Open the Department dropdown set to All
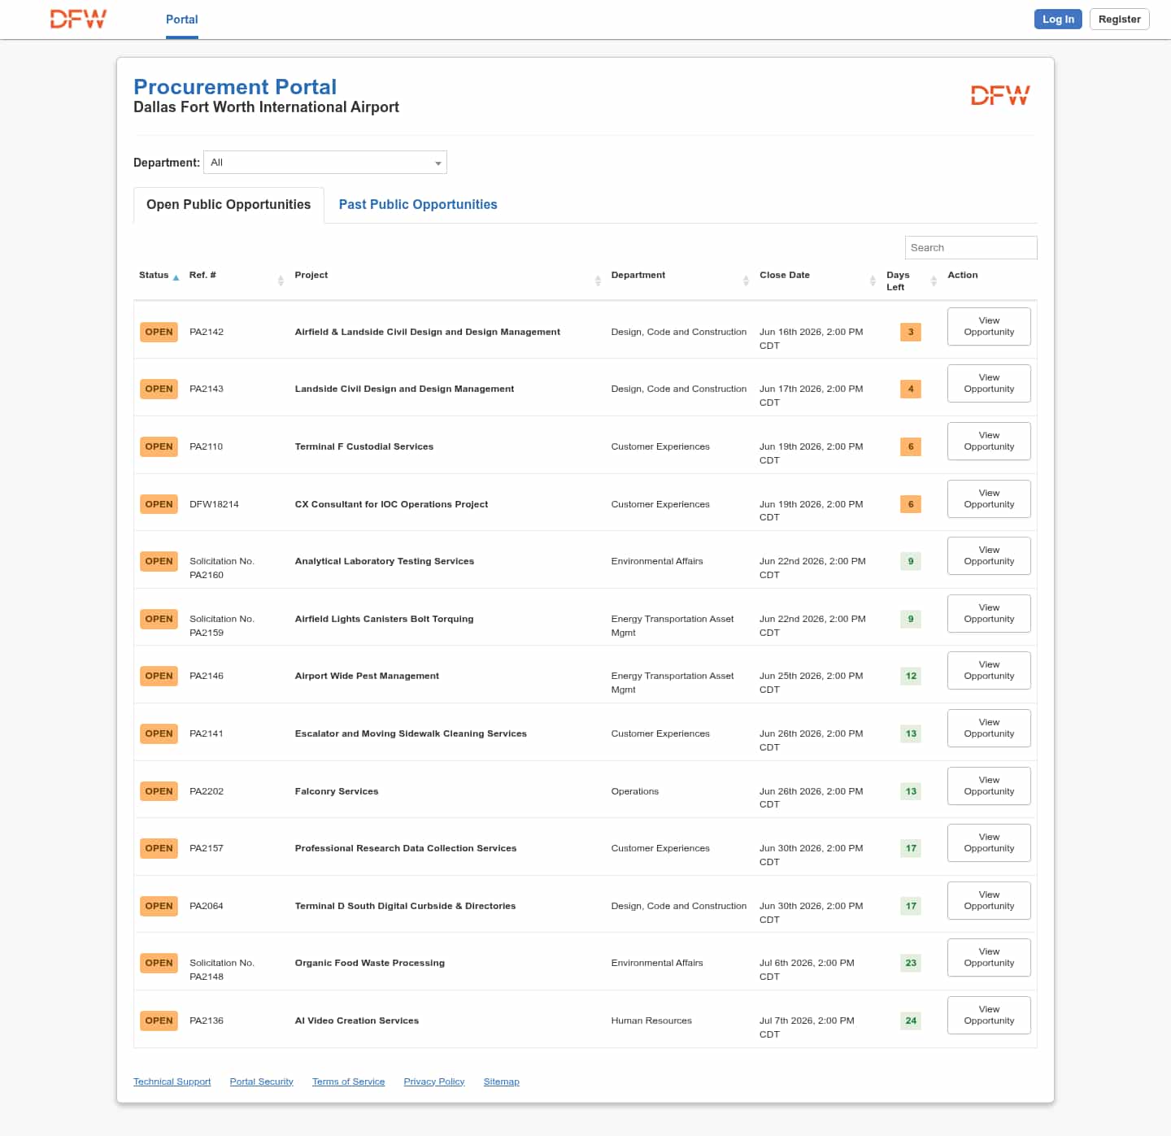 pos(325,163)
